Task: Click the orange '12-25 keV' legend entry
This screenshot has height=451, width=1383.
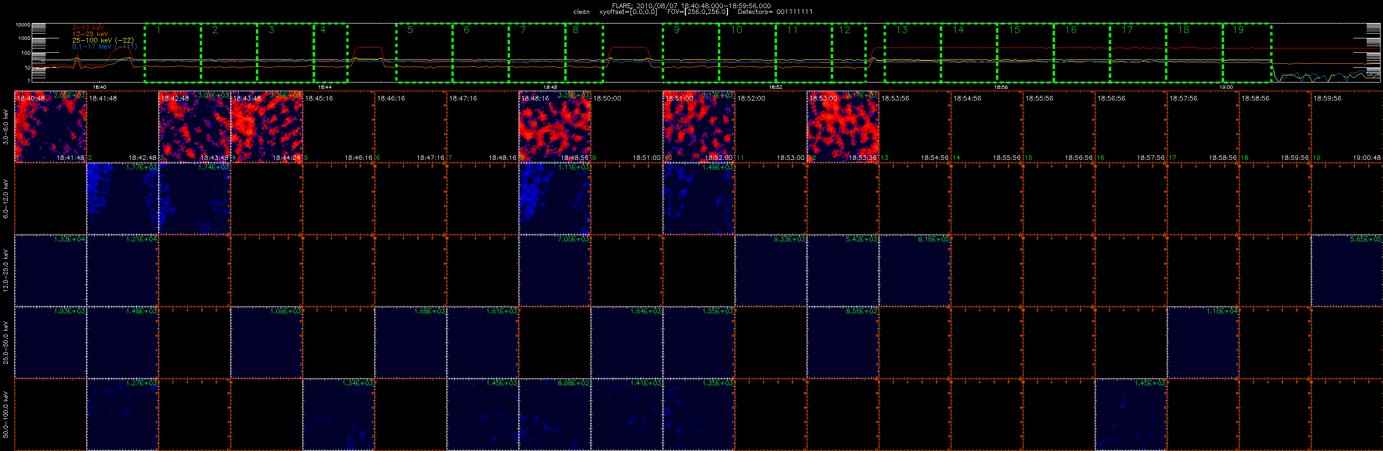Action: pyautogui.click(x=90, y=34)
